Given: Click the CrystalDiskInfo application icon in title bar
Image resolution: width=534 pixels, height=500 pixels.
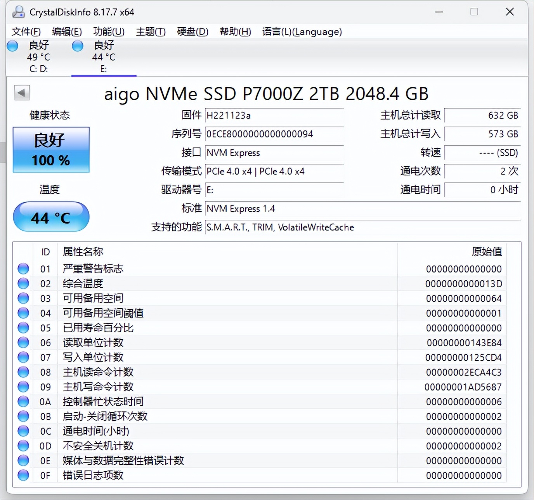Looking at the screenshot, I should tap(17, 12).
